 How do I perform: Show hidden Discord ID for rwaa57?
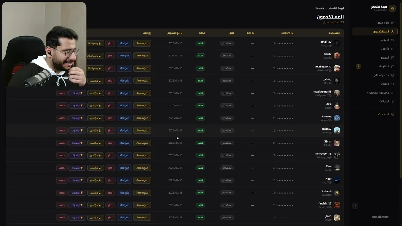pyautogui.click(x=274, y=131)
